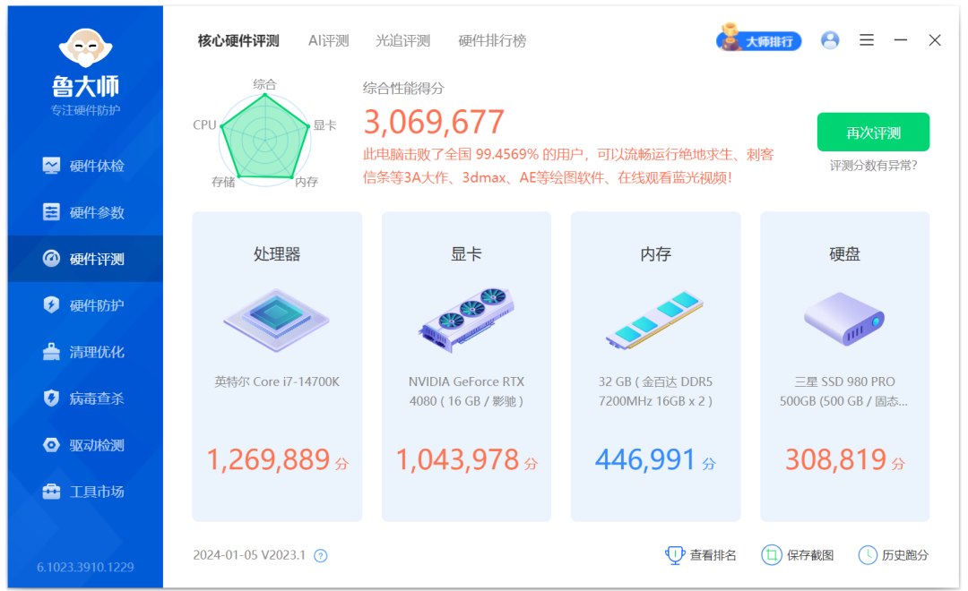Click the memory score 446,991

tap(645, 459)
